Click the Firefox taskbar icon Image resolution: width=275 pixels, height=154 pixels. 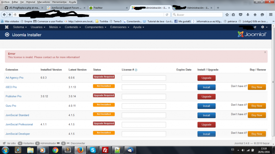pos(80,150)
